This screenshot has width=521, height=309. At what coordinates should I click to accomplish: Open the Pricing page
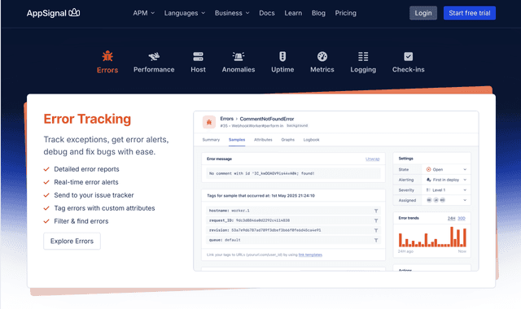pos(345,13)
